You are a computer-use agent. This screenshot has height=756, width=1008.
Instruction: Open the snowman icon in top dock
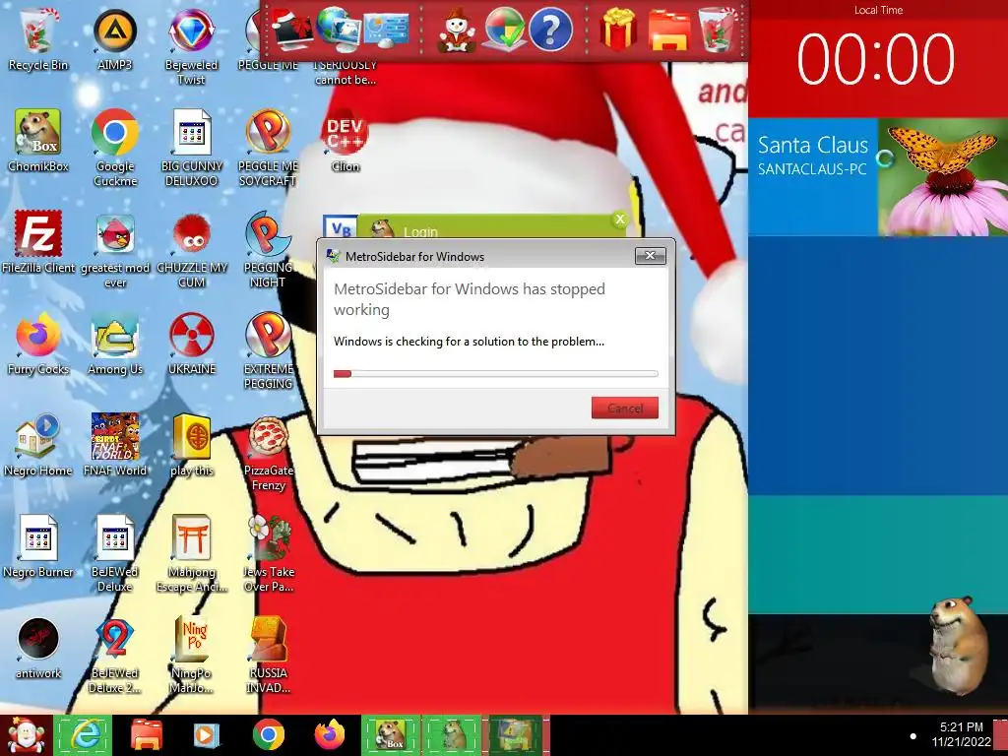tap(457, 30)
